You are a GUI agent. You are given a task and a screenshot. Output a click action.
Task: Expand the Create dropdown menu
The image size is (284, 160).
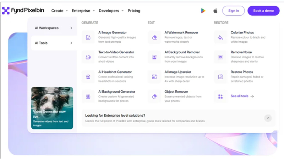[x=59, y=11]
